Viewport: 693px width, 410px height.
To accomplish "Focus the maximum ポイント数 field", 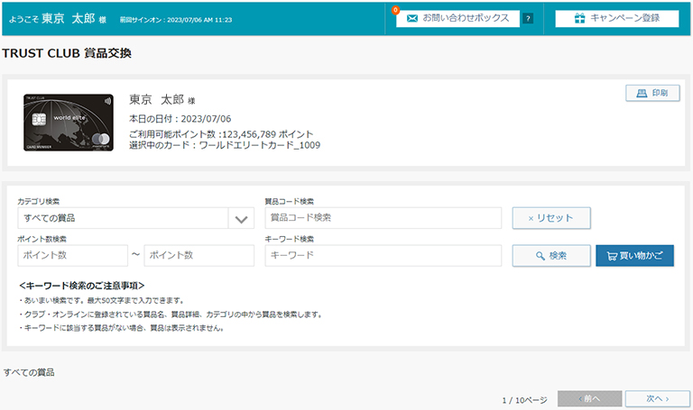I will 199,256.
